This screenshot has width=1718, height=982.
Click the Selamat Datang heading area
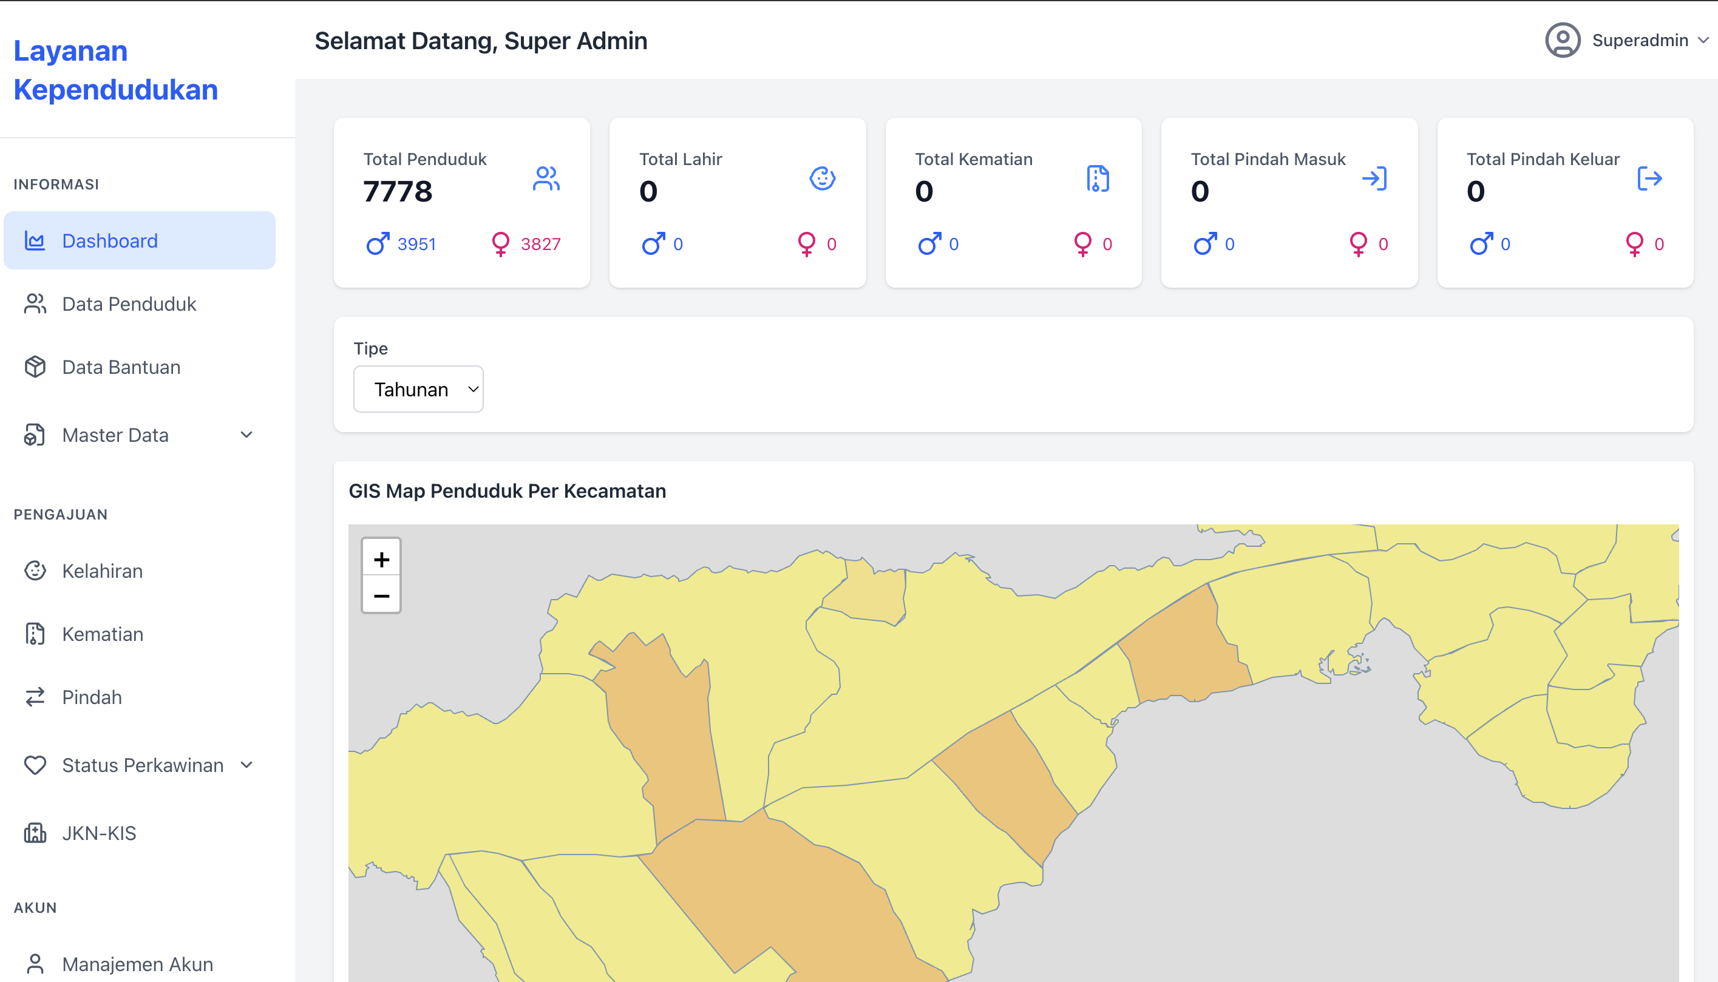click(x=480, y=41)
